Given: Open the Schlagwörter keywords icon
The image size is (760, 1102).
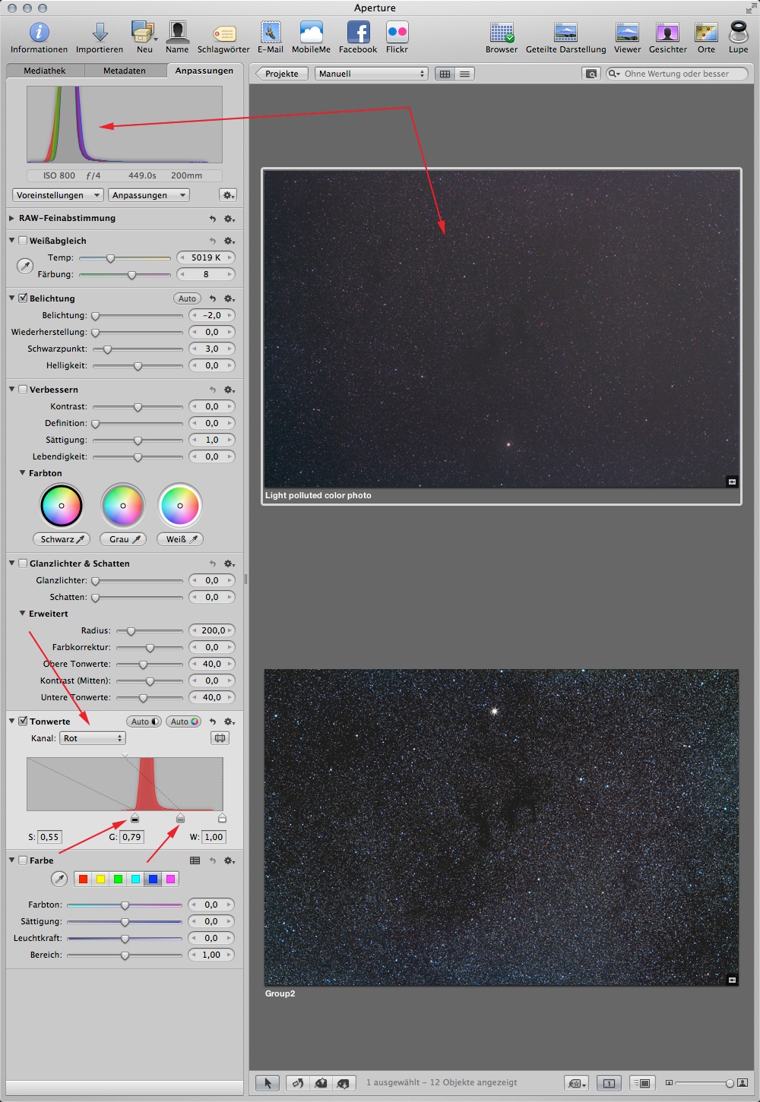Looking at the screenshot, I should coord(223,33).
